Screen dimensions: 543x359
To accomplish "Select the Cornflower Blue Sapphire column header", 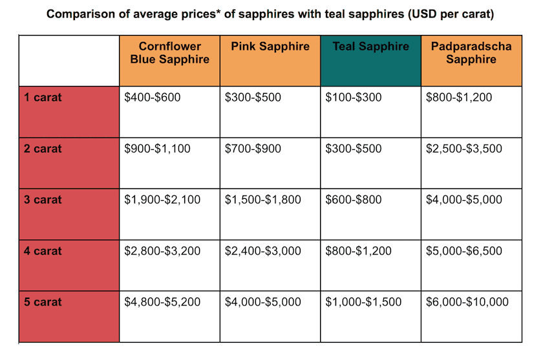I will tap(170, 53).
